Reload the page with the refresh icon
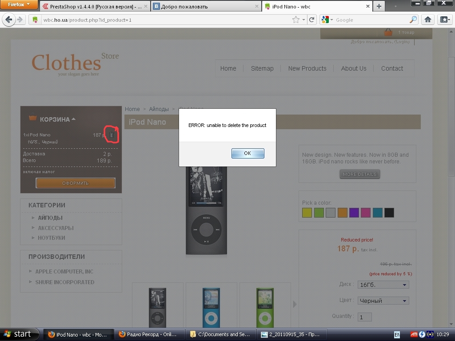 pyautogui.click(x=311, y=20)
